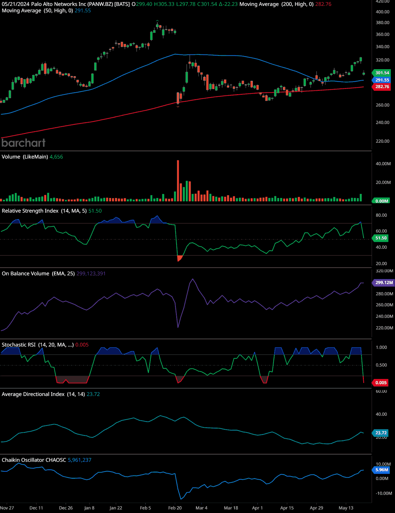
Task: Click the Dec 26 date axis label
Action: coord(66,508)
